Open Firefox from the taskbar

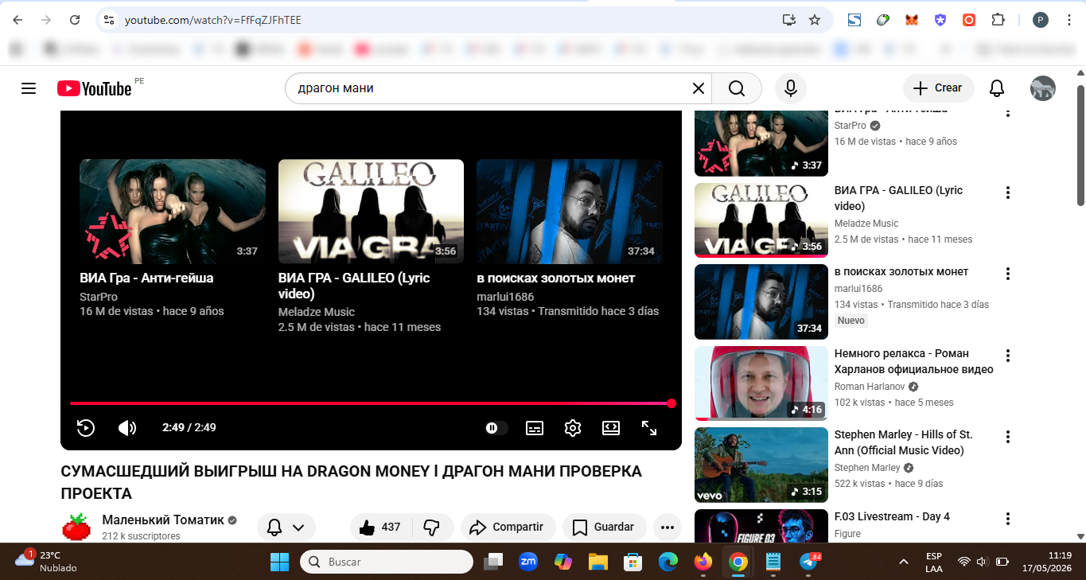tap(703, 562)
